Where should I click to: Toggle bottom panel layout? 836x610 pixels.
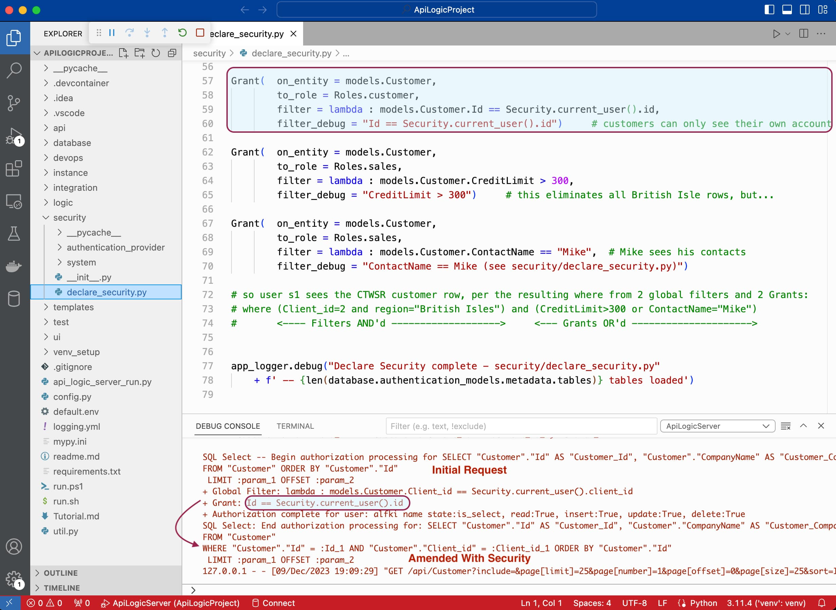click(787, 10)
